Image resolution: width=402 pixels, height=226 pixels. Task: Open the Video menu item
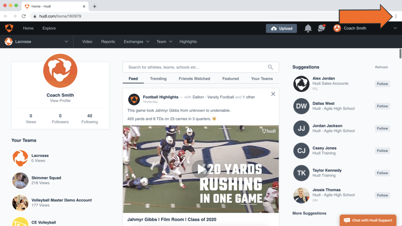coord(87,41)
